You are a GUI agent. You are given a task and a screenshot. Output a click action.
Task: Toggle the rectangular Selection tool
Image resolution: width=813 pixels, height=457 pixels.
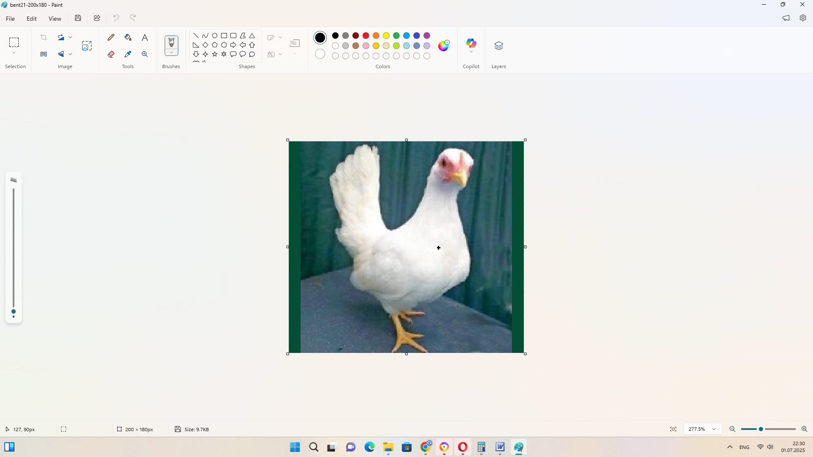click(x=14, y=42)
